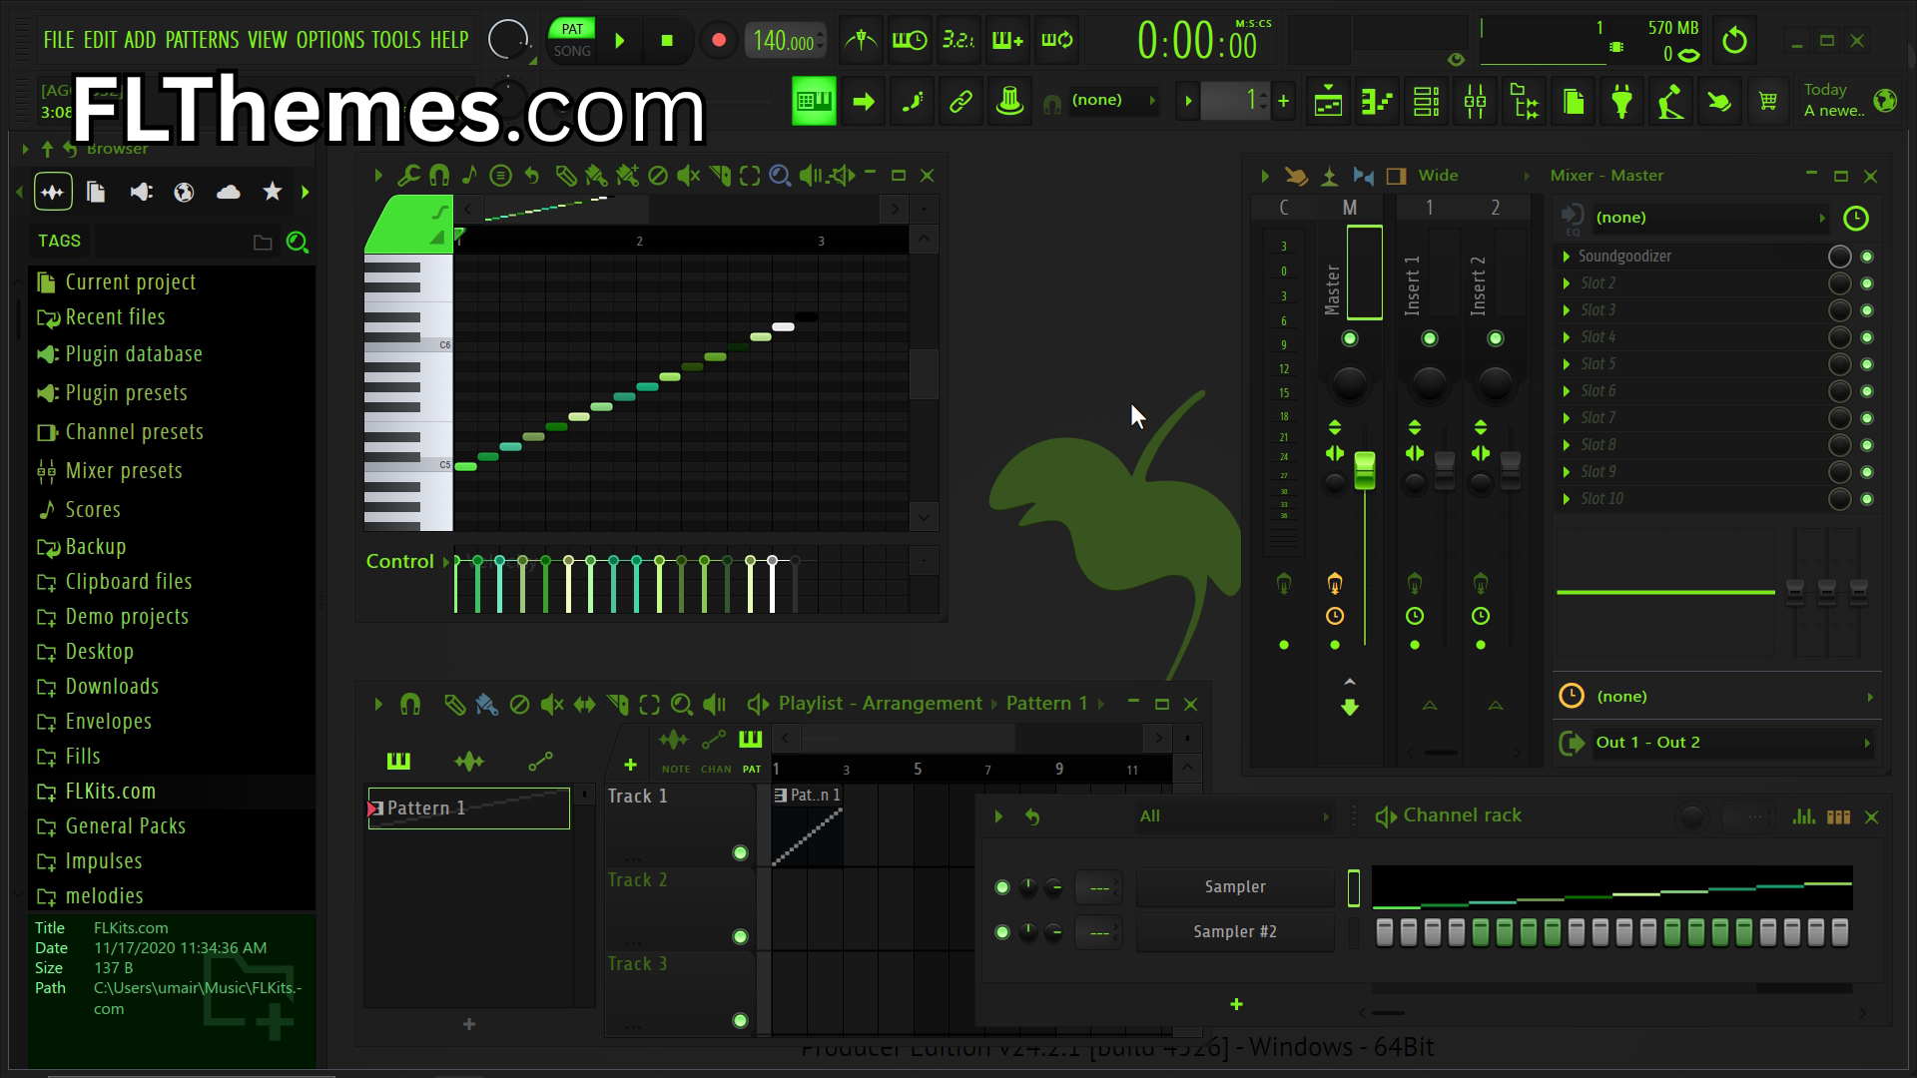The image size is (1917, 1078).
Task: Click the Sampler #2 channel button
Action: tap(1235, 932)
